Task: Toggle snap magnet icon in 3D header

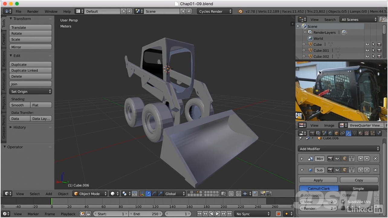Action: [x=238, y=194]
